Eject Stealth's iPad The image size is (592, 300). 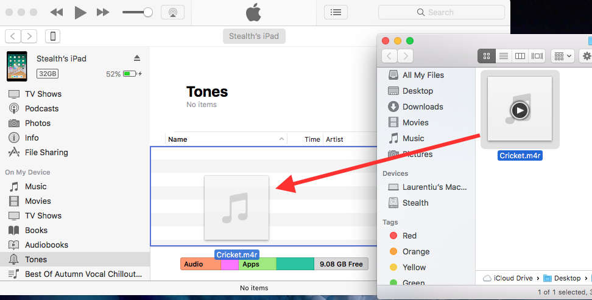tap(137, 58)
